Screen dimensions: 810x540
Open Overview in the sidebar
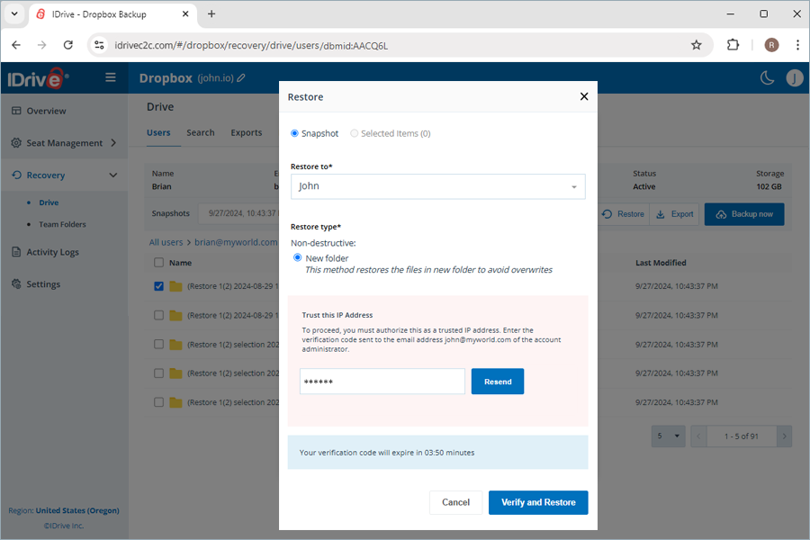[47, 111]
